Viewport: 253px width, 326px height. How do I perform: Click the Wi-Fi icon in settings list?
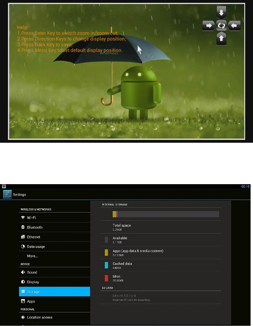pos(23,217)
